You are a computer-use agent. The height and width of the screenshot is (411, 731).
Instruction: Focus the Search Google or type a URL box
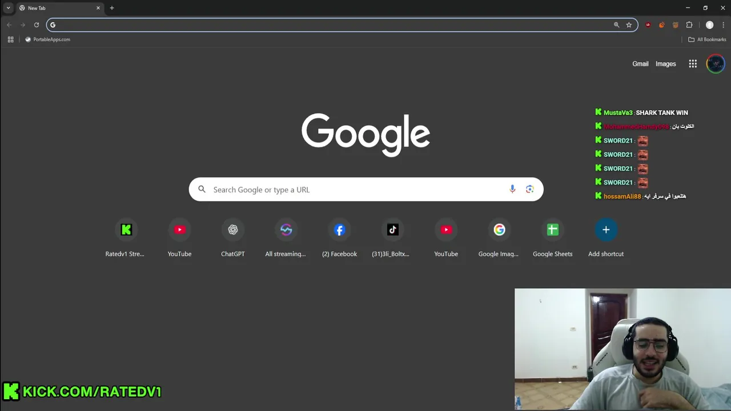tap(365, 190)
